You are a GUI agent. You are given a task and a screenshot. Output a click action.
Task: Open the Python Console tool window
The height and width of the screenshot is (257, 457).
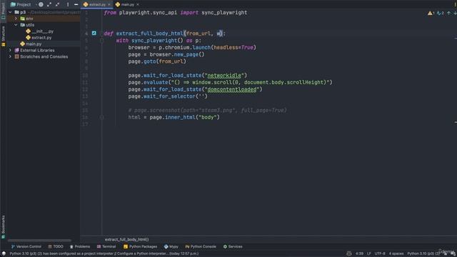click(x=201, y=246)
